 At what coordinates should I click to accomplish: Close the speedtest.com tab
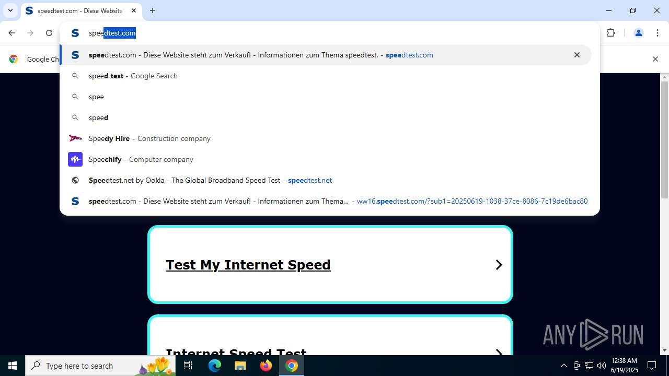[x=134, y=10]
